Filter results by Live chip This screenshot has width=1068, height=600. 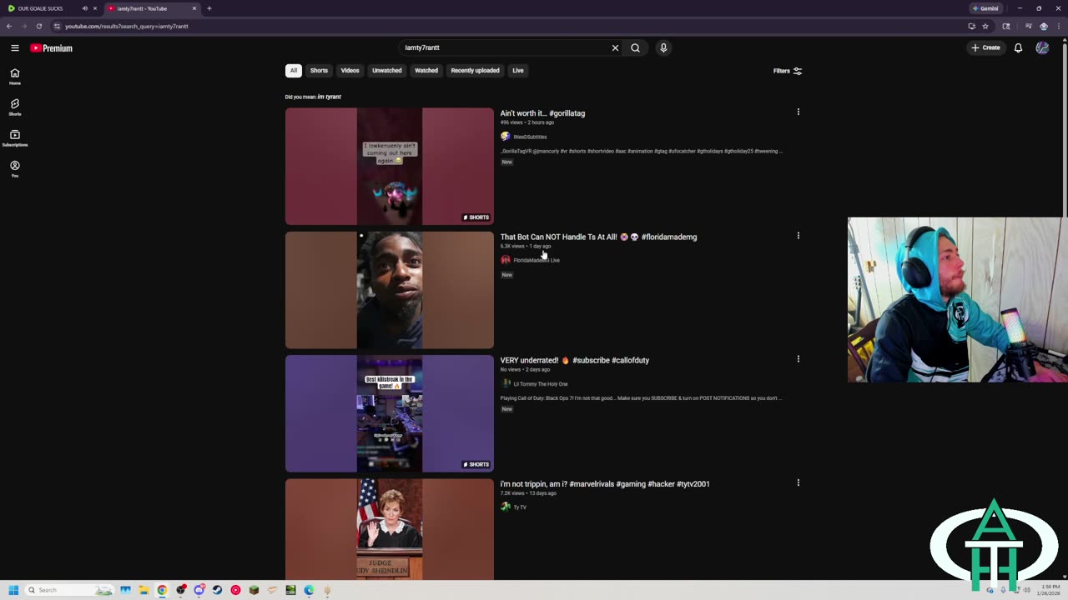(x=518, y=71)
